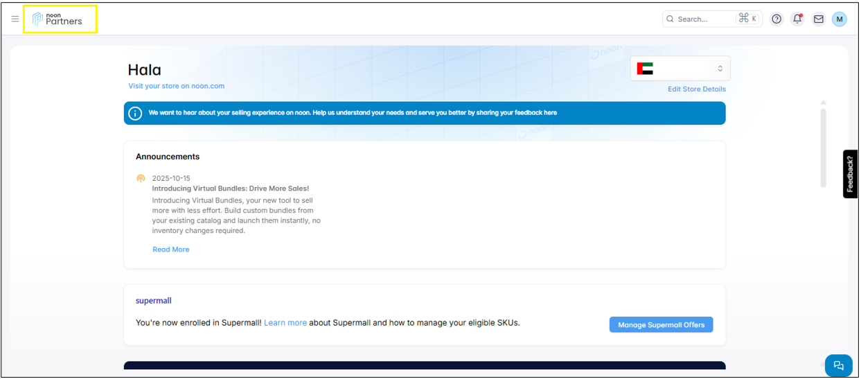Click the orange announcement broadcast icon
The width and height of the screenshot is (861, 379).
point(141,179)
